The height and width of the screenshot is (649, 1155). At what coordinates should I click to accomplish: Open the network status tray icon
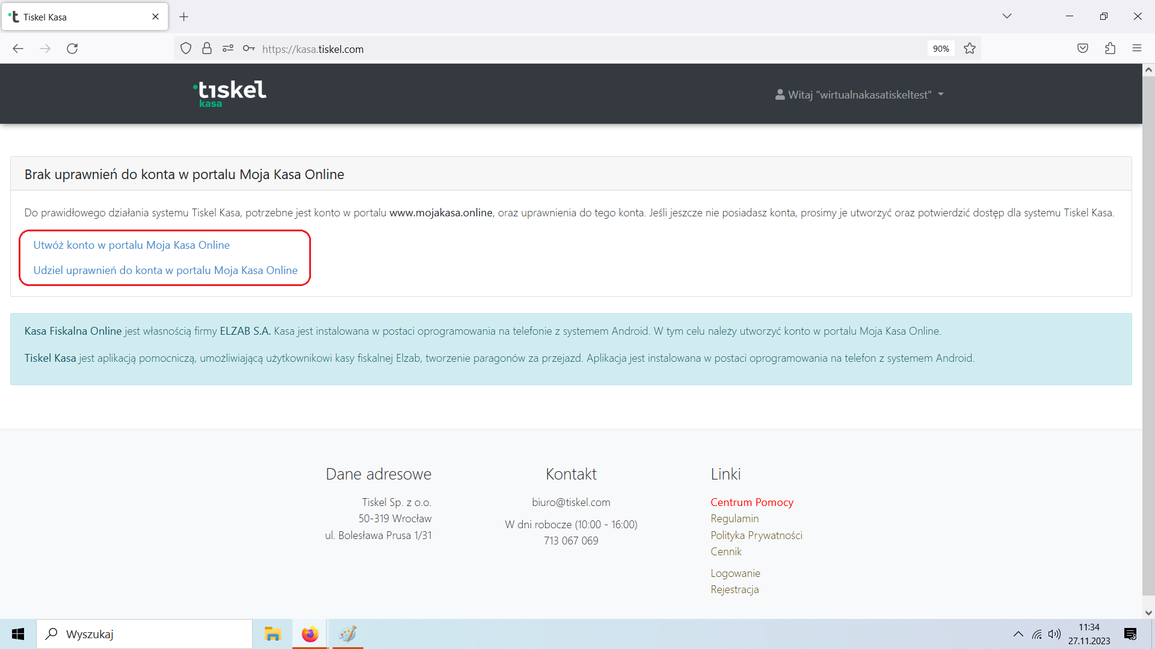(1037, 634)
